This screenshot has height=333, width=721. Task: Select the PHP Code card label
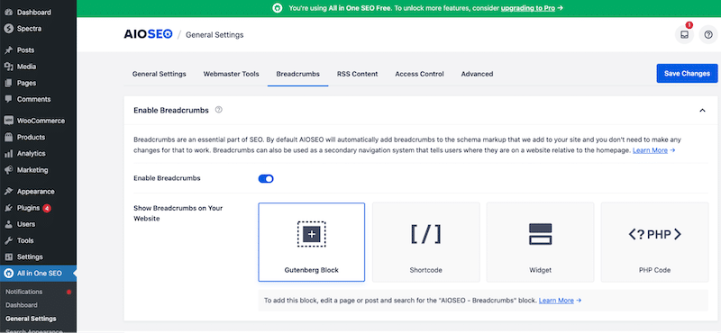point(655,270)
